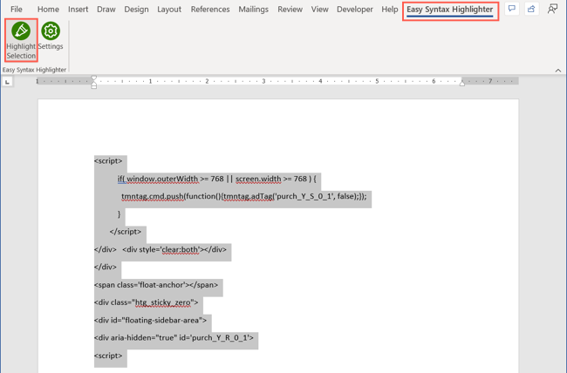Open the File menu
Screen dimensions: 567x373
point(17,10)
